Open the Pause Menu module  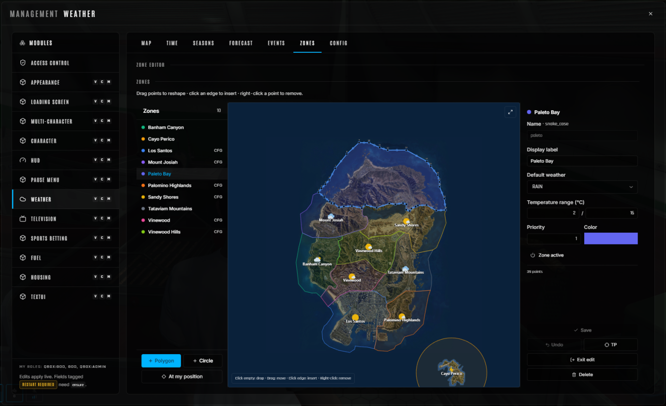click(x=65, y=180)
